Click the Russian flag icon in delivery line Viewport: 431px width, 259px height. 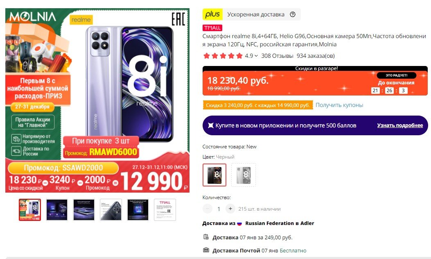(239, 223)
